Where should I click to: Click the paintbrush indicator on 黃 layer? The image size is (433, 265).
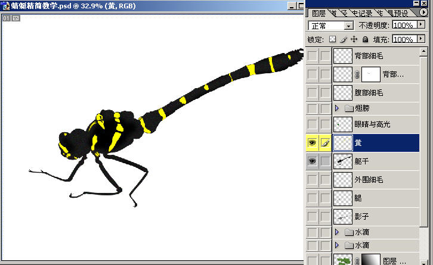pos(325,143)
